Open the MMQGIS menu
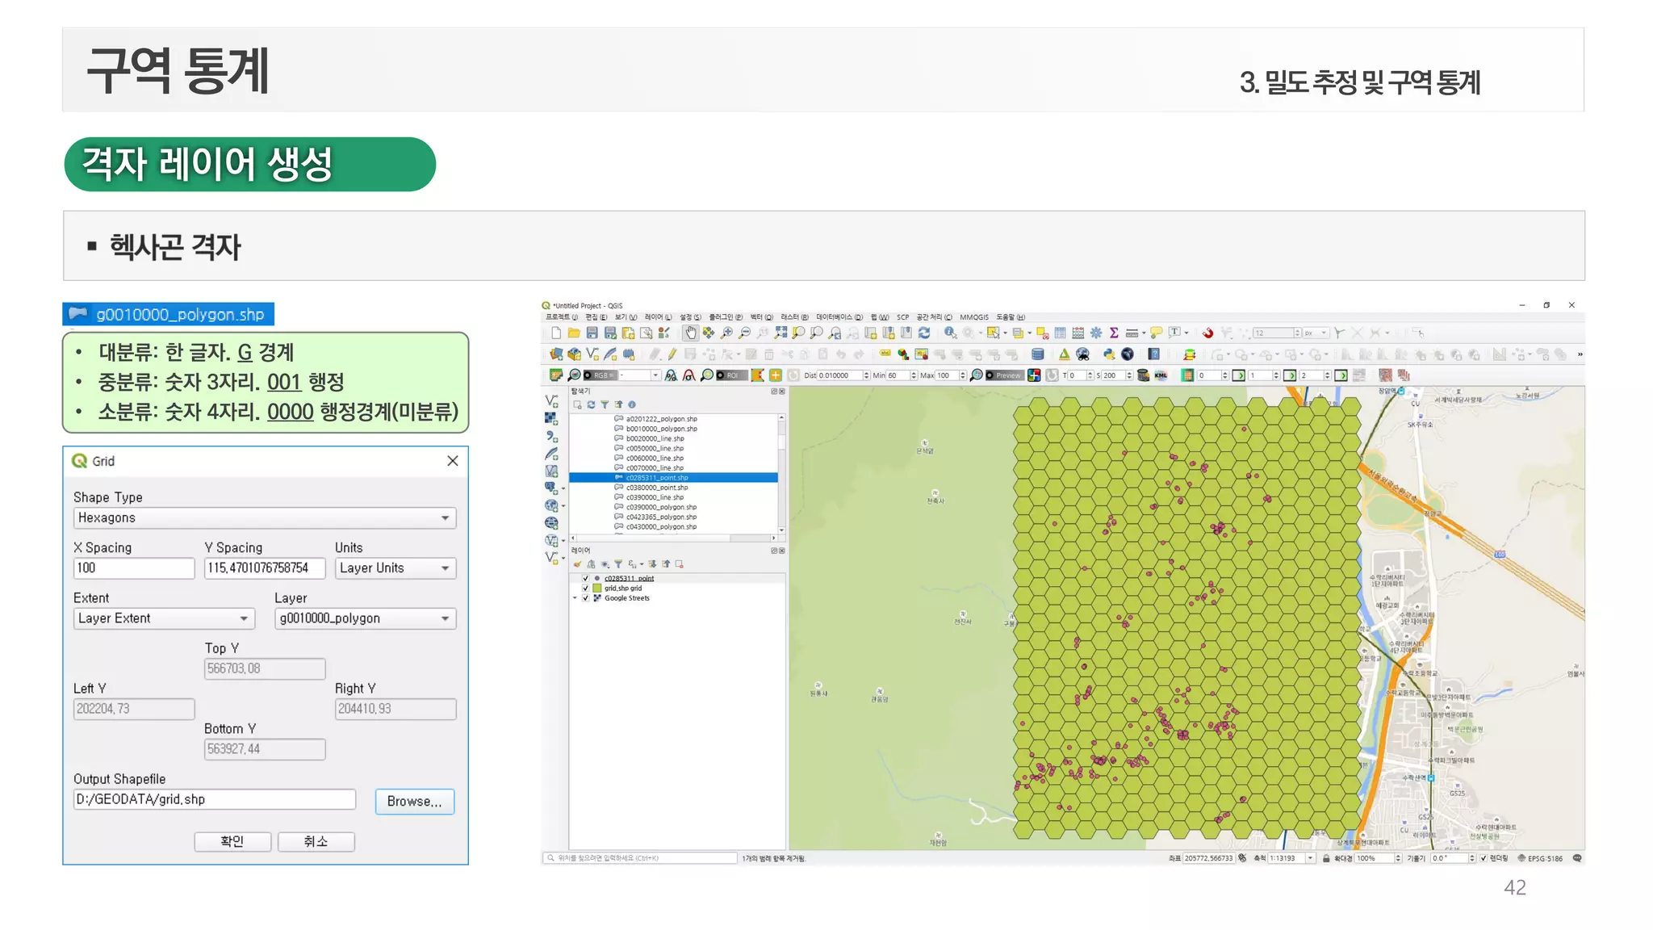1653x930 pixels. click(973, 317)
